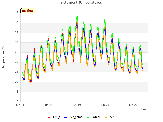163x122 pixels.
Task: Click the 40 y-axis tick label
Action: (16, 23)
